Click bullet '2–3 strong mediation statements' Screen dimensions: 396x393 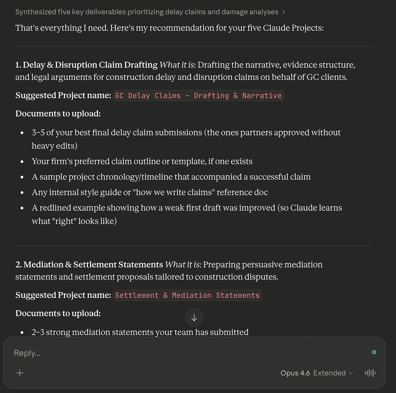click(140, 332)
